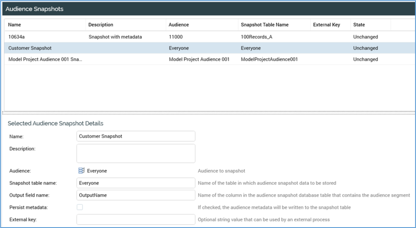The image size is (416, 228).
Task: Sort by the Description column header
Action: tap(101, 25)
